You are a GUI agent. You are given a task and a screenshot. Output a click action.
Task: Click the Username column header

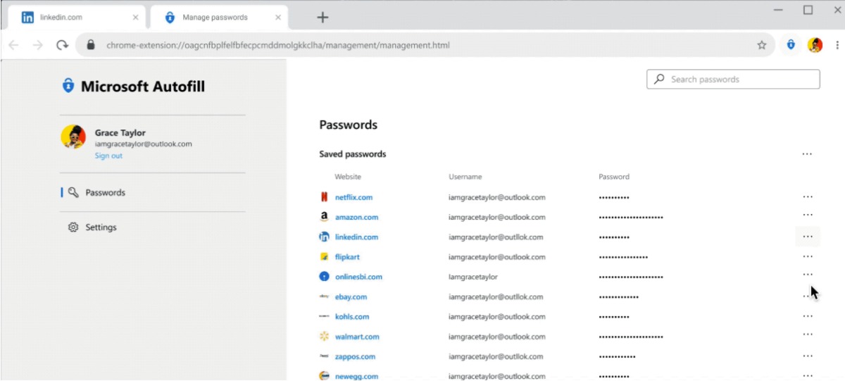point(465,177)
